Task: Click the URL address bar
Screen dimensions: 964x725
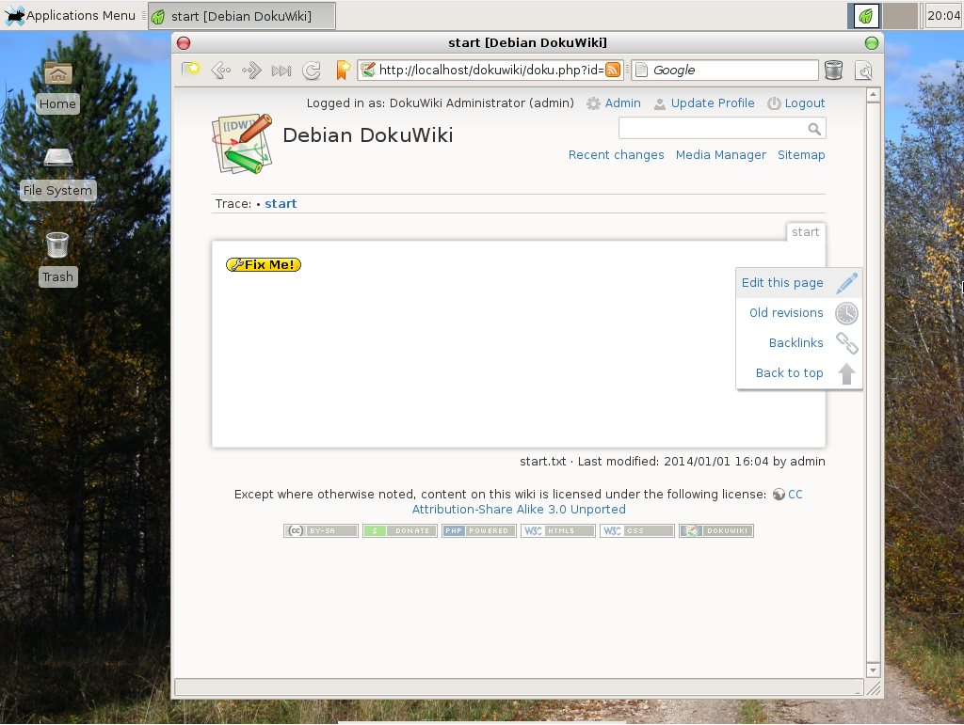Action: tap(490, 70)
